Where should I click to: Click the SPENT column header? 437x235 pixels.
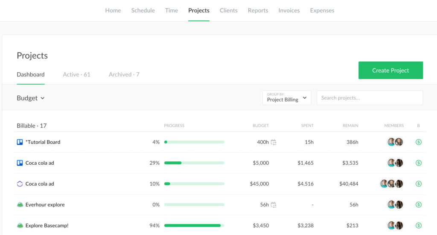tap(307, 126)
